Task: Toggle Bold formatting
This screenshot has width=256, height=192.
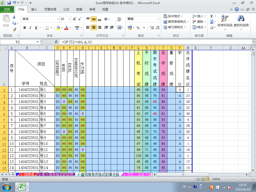Action: pyautogui.click(x=24, y=28)
